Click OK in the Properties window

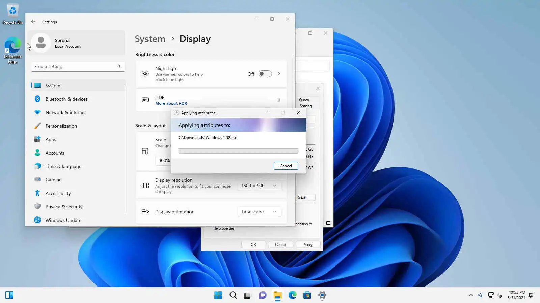(253, 245)
